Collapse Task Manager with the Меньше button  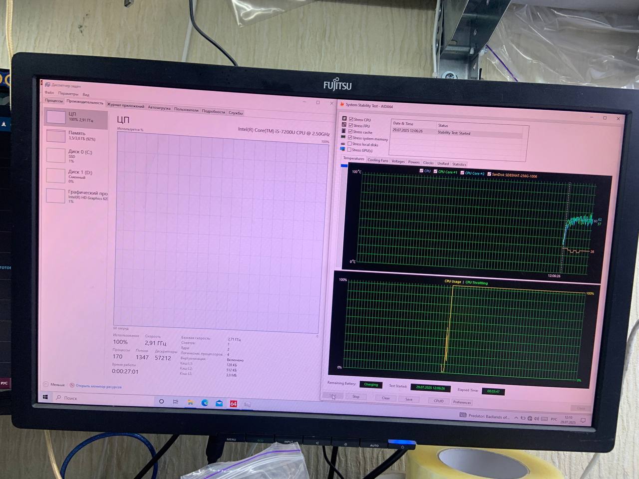(x=54, y=385)
